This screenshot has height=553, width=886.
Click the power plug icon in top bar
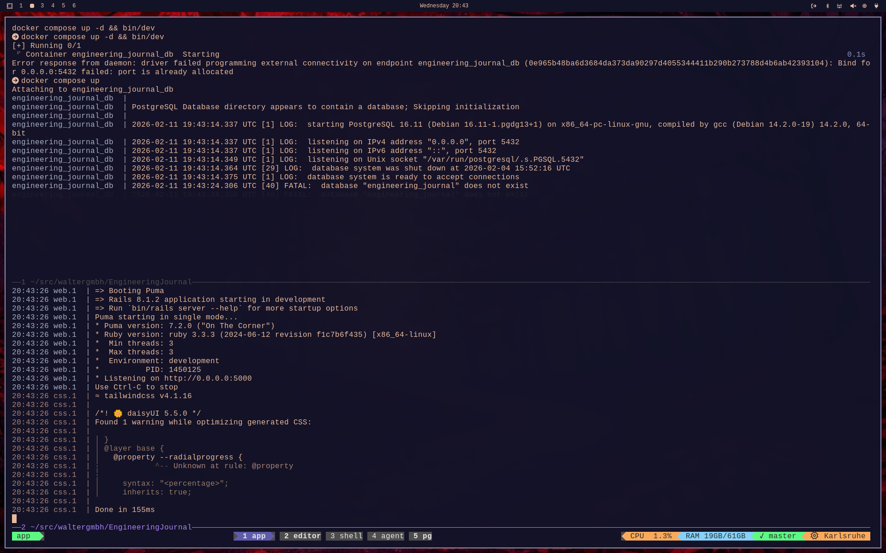pyautogui.click(x=876, y=6)
